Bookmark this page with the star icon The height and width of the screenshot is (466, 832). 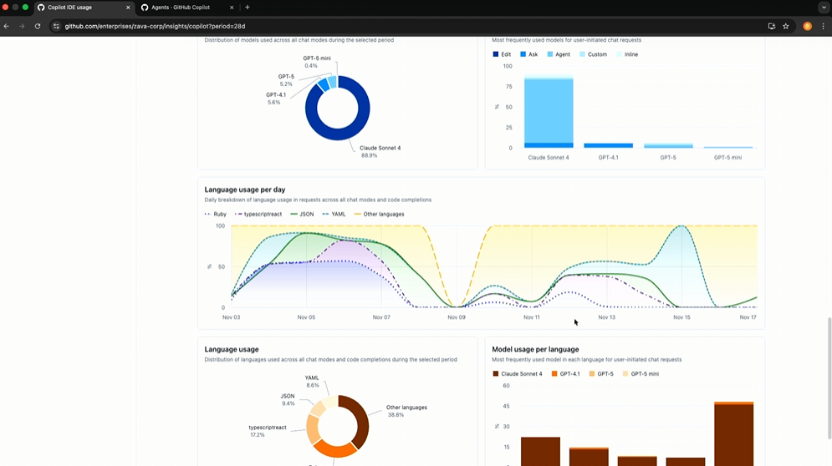[x=786, y=26]
